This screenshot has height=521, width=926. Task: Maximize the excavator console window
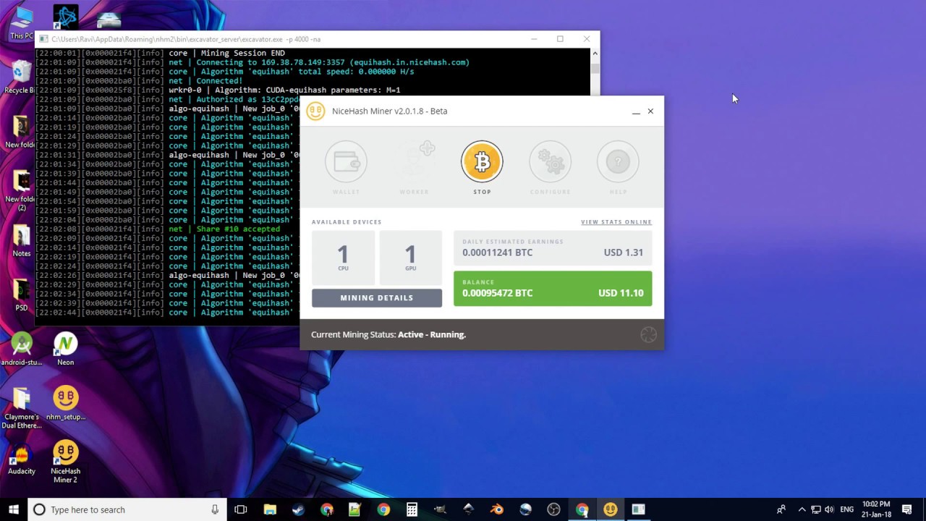point(560,39)
